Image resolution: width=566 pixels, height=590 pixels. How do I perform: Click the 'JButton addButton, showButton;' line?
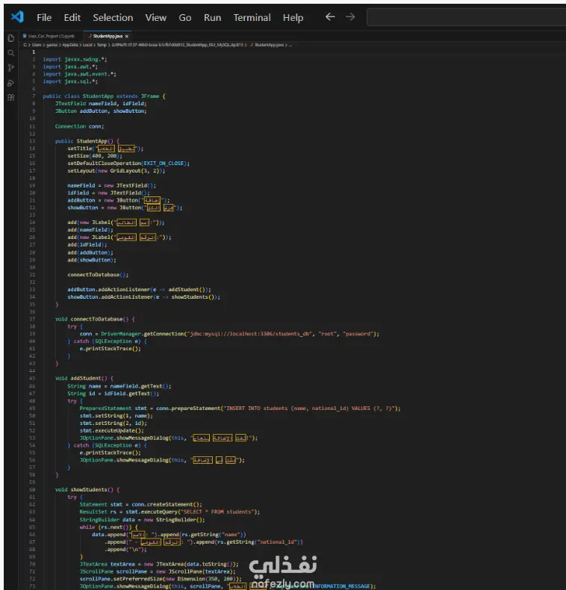[101, 111]
